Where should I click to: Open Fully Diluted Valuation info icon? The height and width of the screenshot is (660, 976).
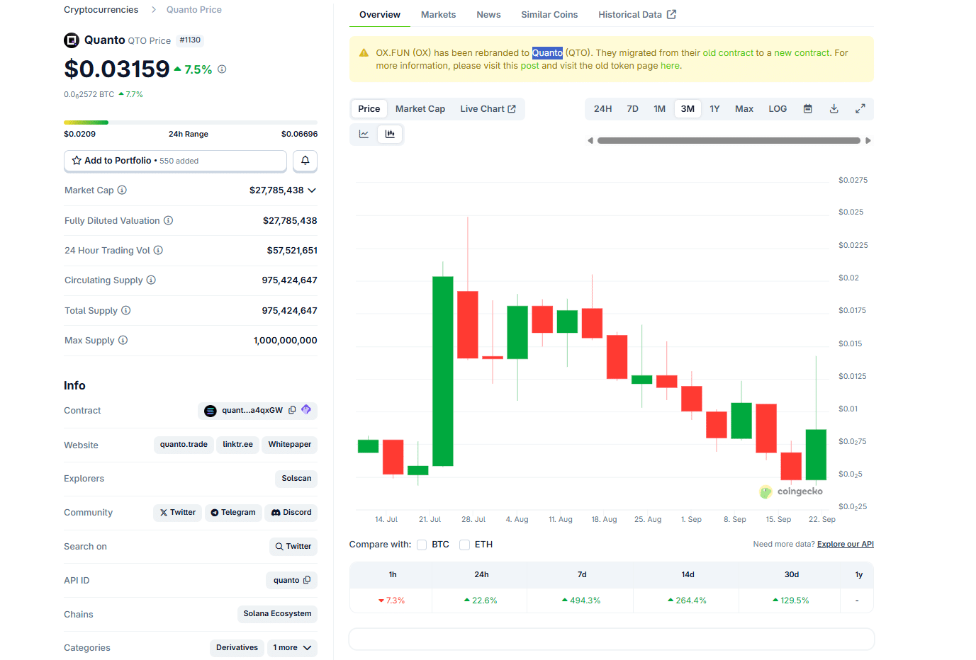[168, 220]
